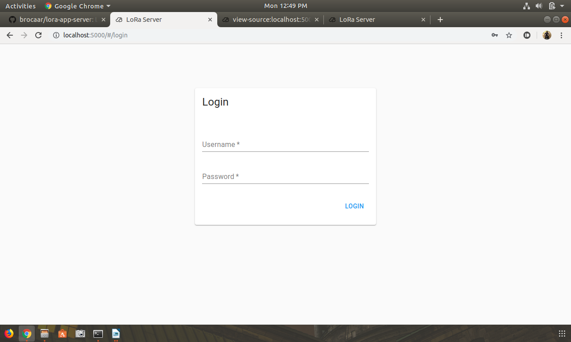Expand the system menu arrow in the top bar

click(x=562, y=6)
